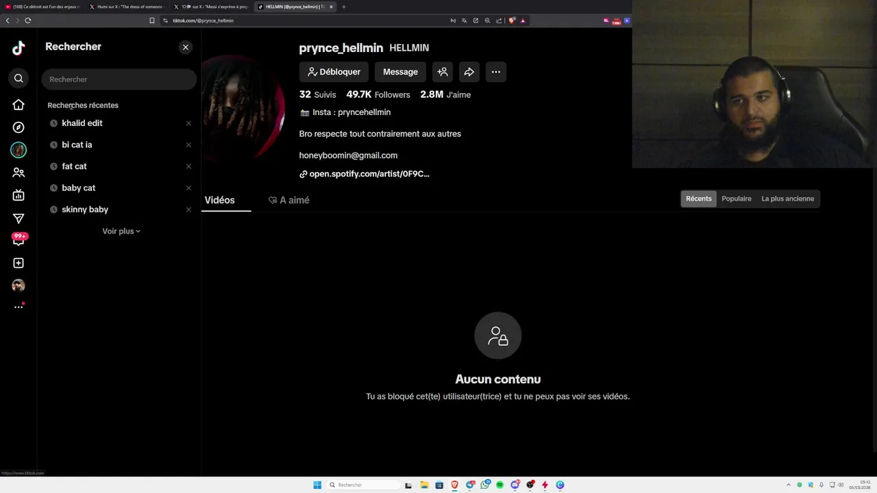Open the More three-dots sidebar menu
The width and height of the screenshot is (877, 493).
18,307
